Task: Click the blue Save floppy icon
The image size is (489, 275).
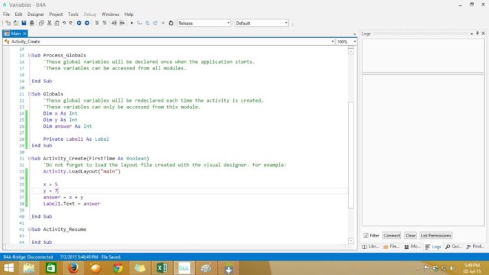Action: click(x=23, y=23)
